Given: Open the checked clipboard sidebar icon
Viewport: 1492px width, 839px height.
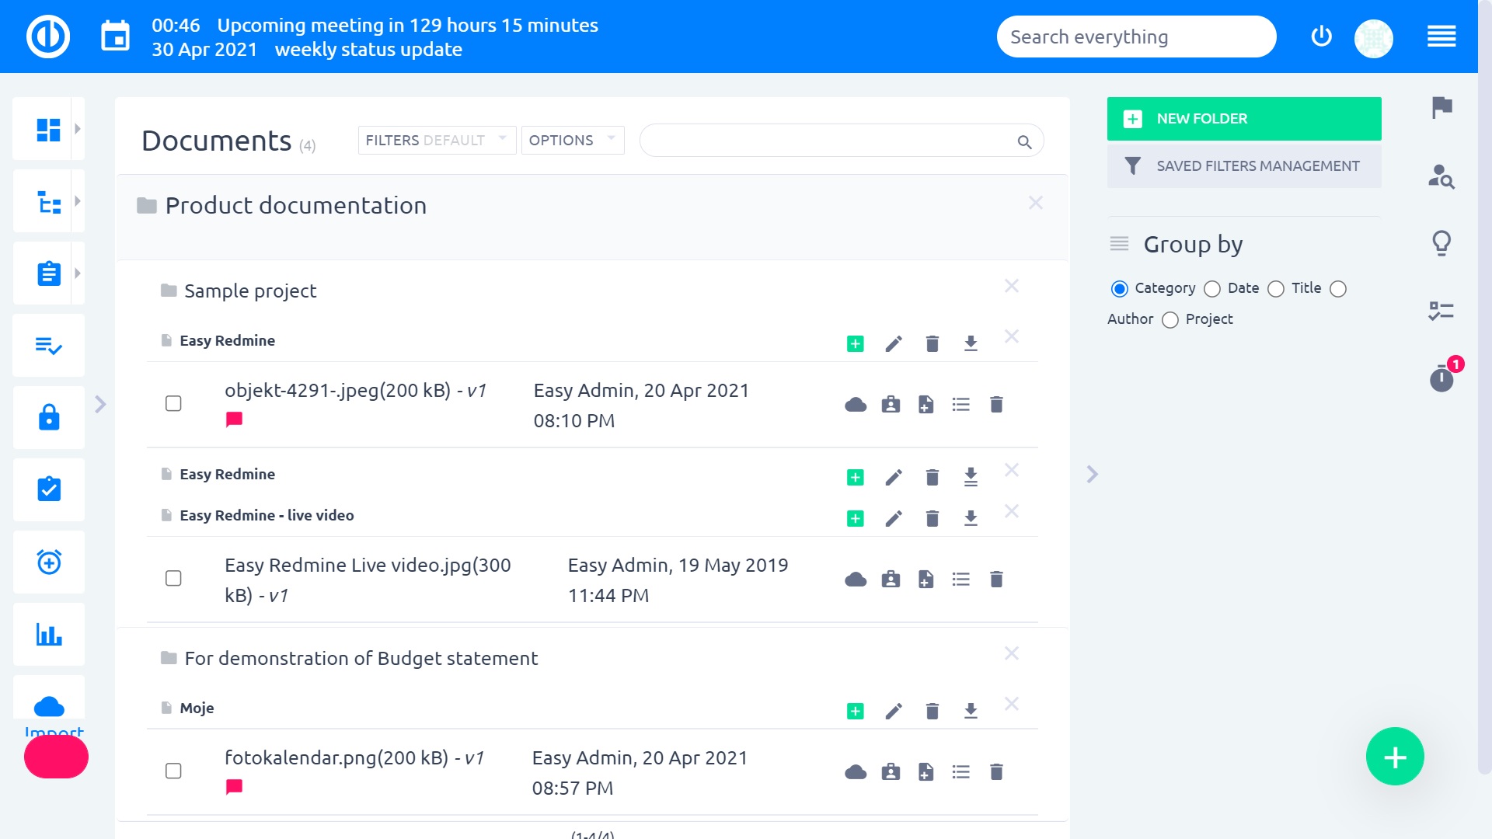Looking at the screenshot, I should pyautogui.click(x=49, y=489).
